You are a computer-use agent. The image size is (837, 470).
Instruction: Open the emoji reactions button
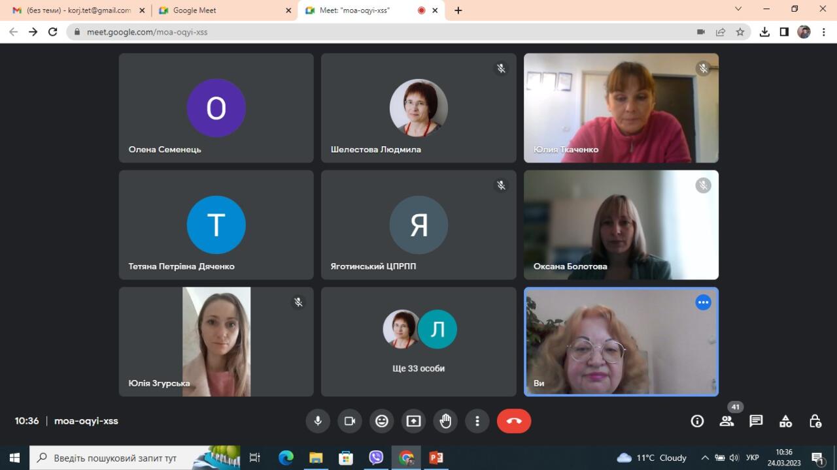click(382, 421)
